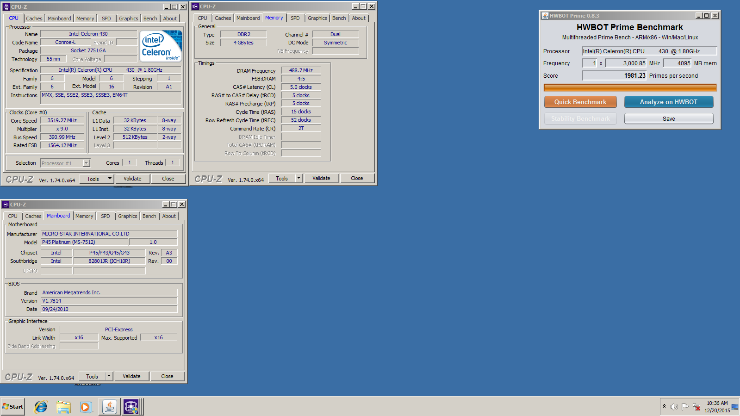Viewport: 740px width, 416px height.
Task: Click the Score field showing 1981.23
Action: click(x=614, y=75)
